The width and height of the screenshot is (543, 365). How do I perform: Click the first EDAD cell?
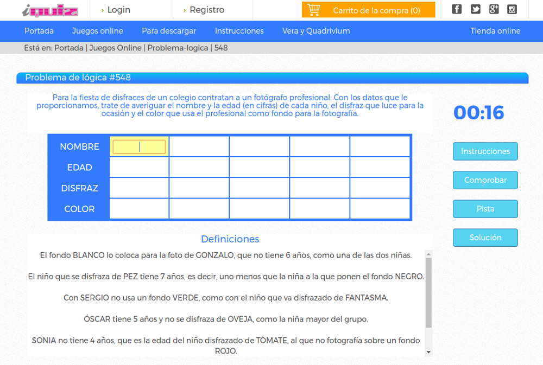click(x=139, y=167)
